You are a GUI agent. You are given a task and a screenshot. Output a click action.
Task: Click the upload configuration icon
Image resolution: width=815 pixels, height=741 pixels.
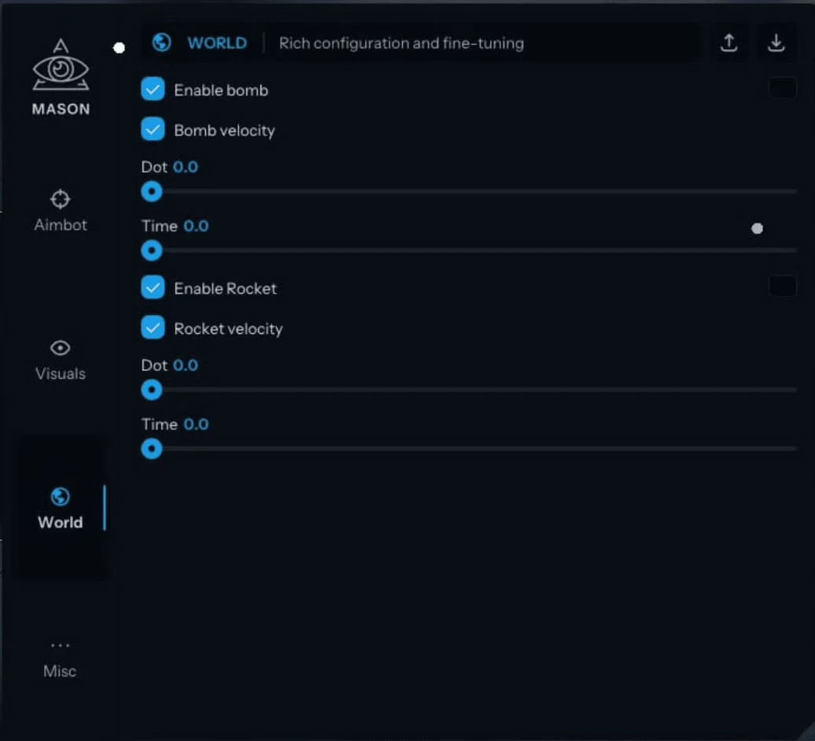tap(729, 43)
